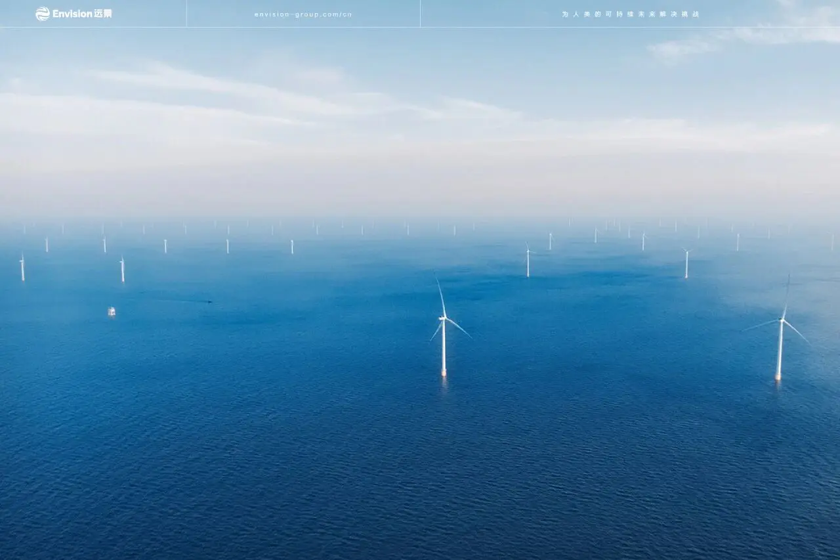Click the horizontal line beneath the header
This screenshot has height=560, width=840.
click(420, 27)
